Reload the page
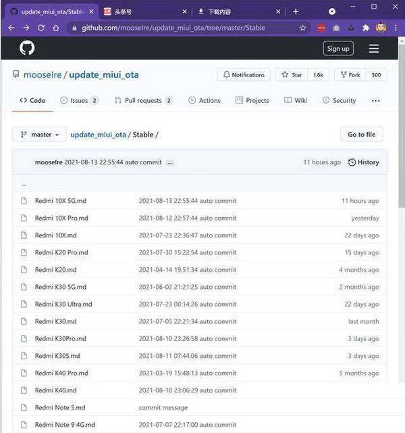 41,28
